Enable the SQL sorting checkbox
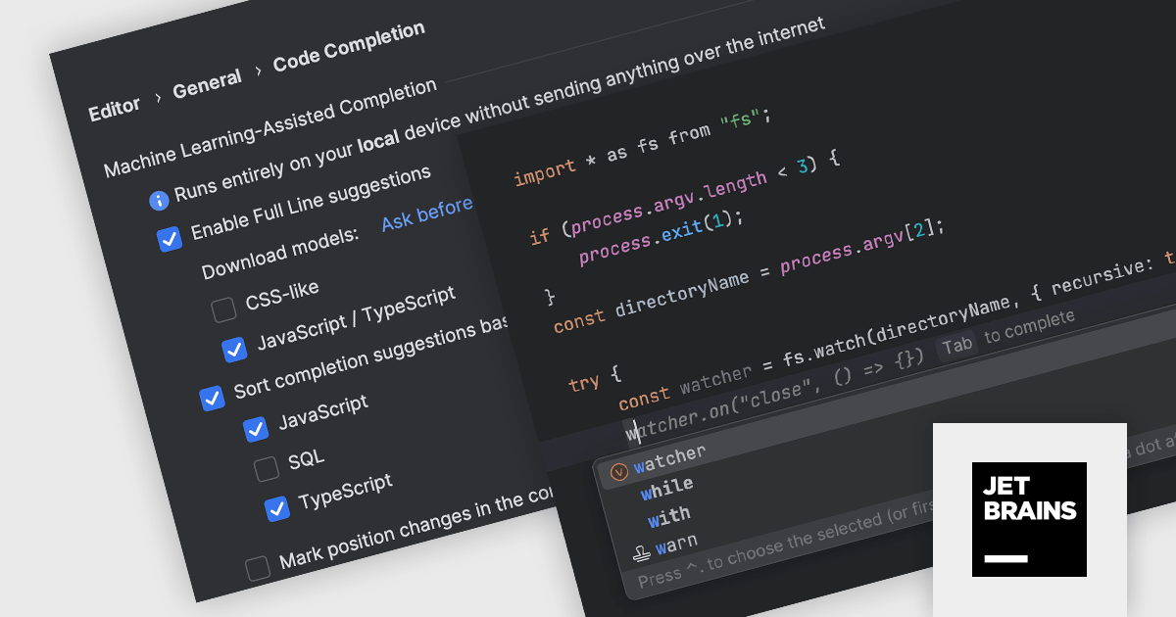This screenshot has height=617, width=1176. tap(267, 468)
